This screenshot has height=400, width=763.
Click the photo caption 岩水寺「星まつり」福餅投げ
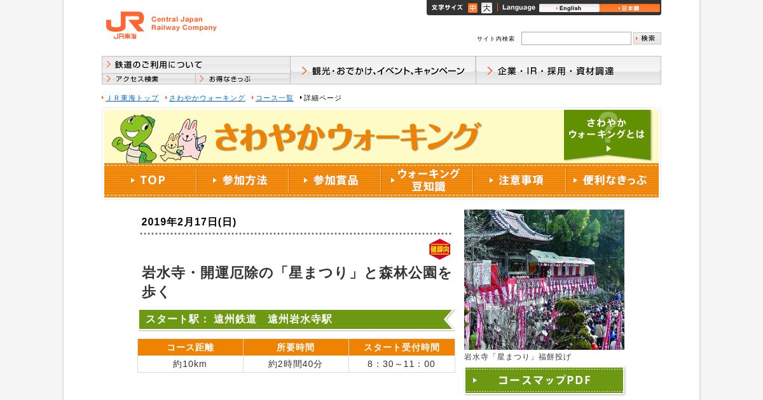coord(518,357)
